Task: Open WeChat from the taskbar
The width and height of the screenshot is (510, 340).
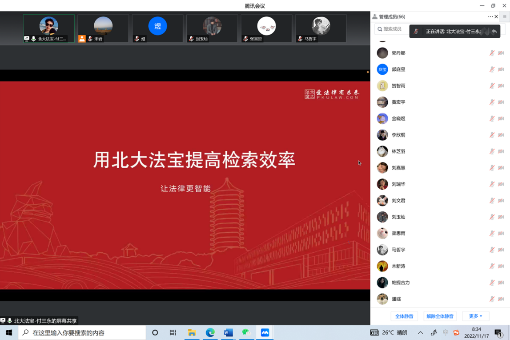Action: coord(246,332)
